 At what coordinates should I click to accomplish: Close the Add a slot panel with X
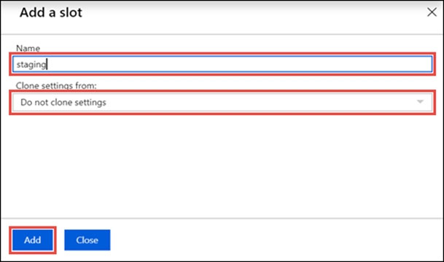[432, 12]
